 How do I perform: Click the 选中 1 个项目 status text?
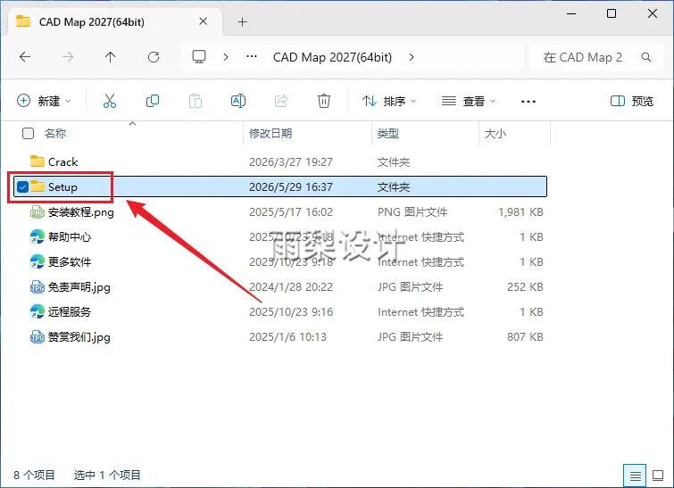[x=107, y=476]
